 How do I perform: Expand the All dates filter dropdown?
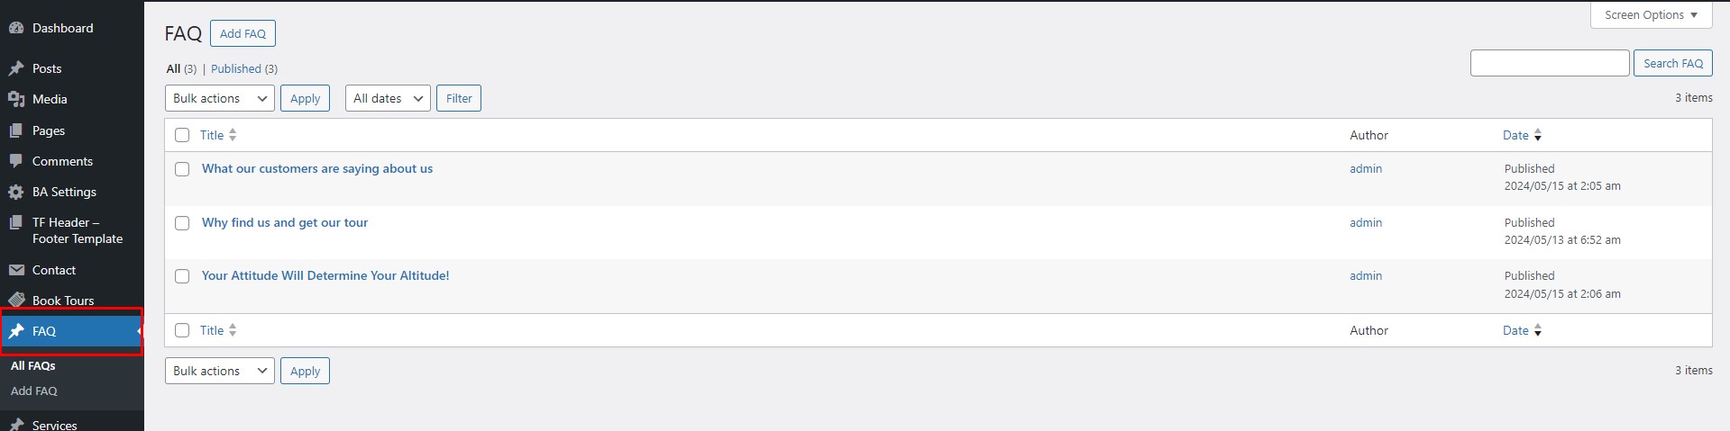click(x=388, y=98)
